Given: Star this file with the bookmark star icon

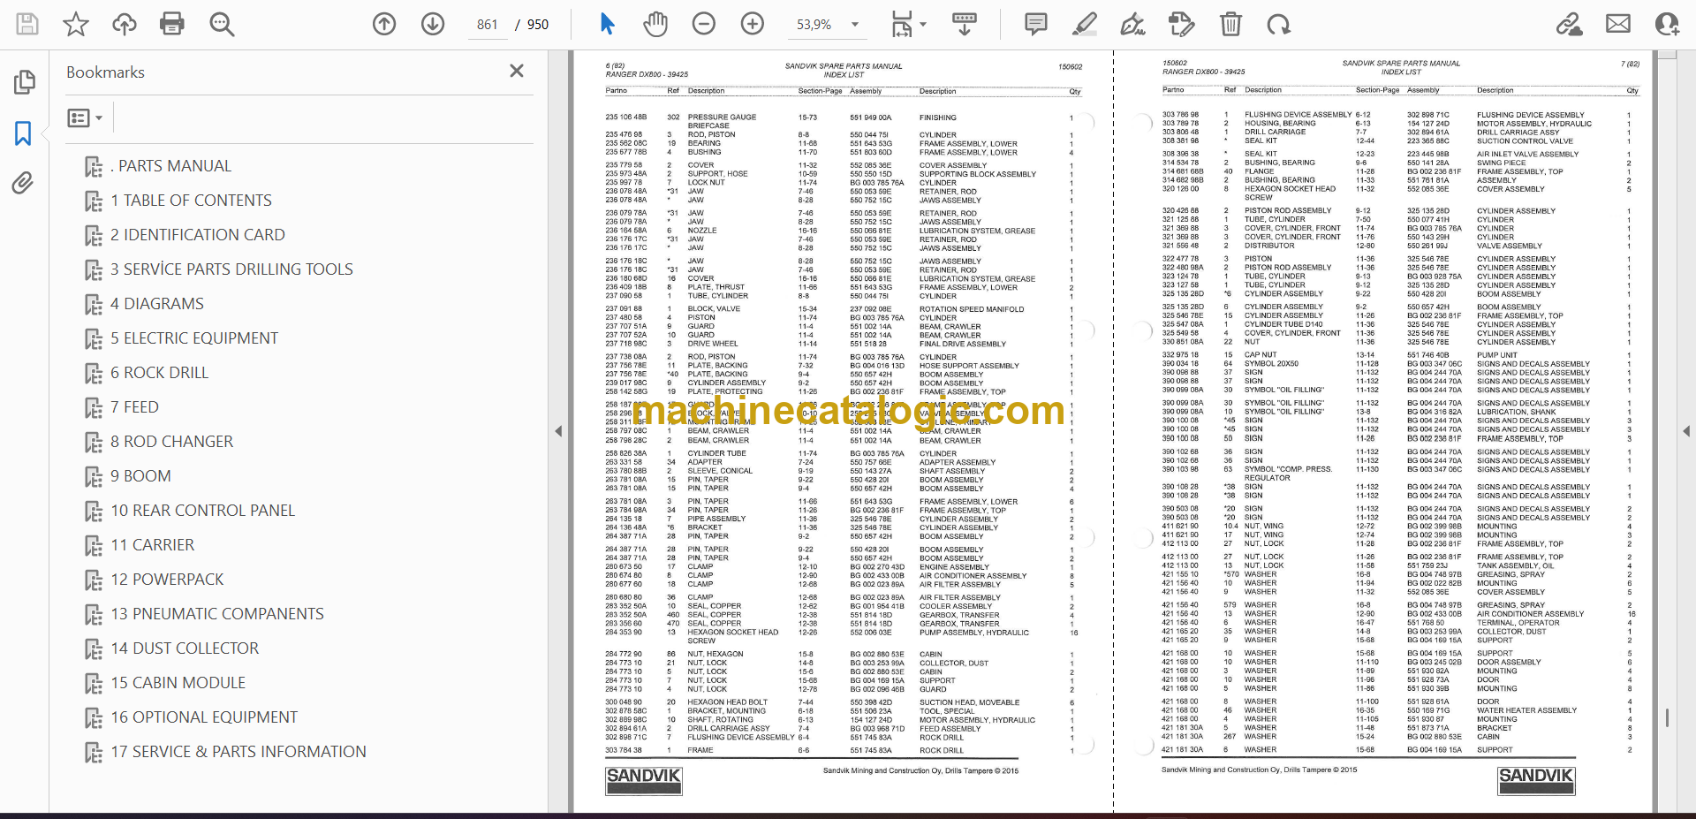Looking at the screenshot, I should click(76, 24).
